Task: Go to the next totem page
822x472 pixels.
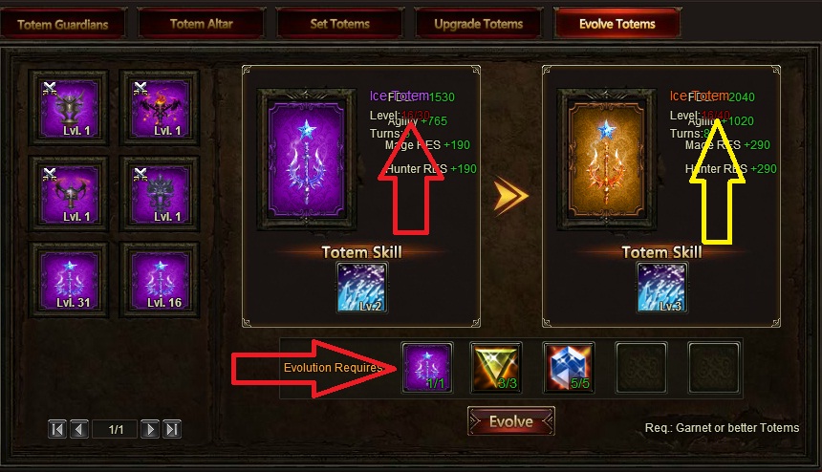Action: pyautogui.click(x=150, y=430)
